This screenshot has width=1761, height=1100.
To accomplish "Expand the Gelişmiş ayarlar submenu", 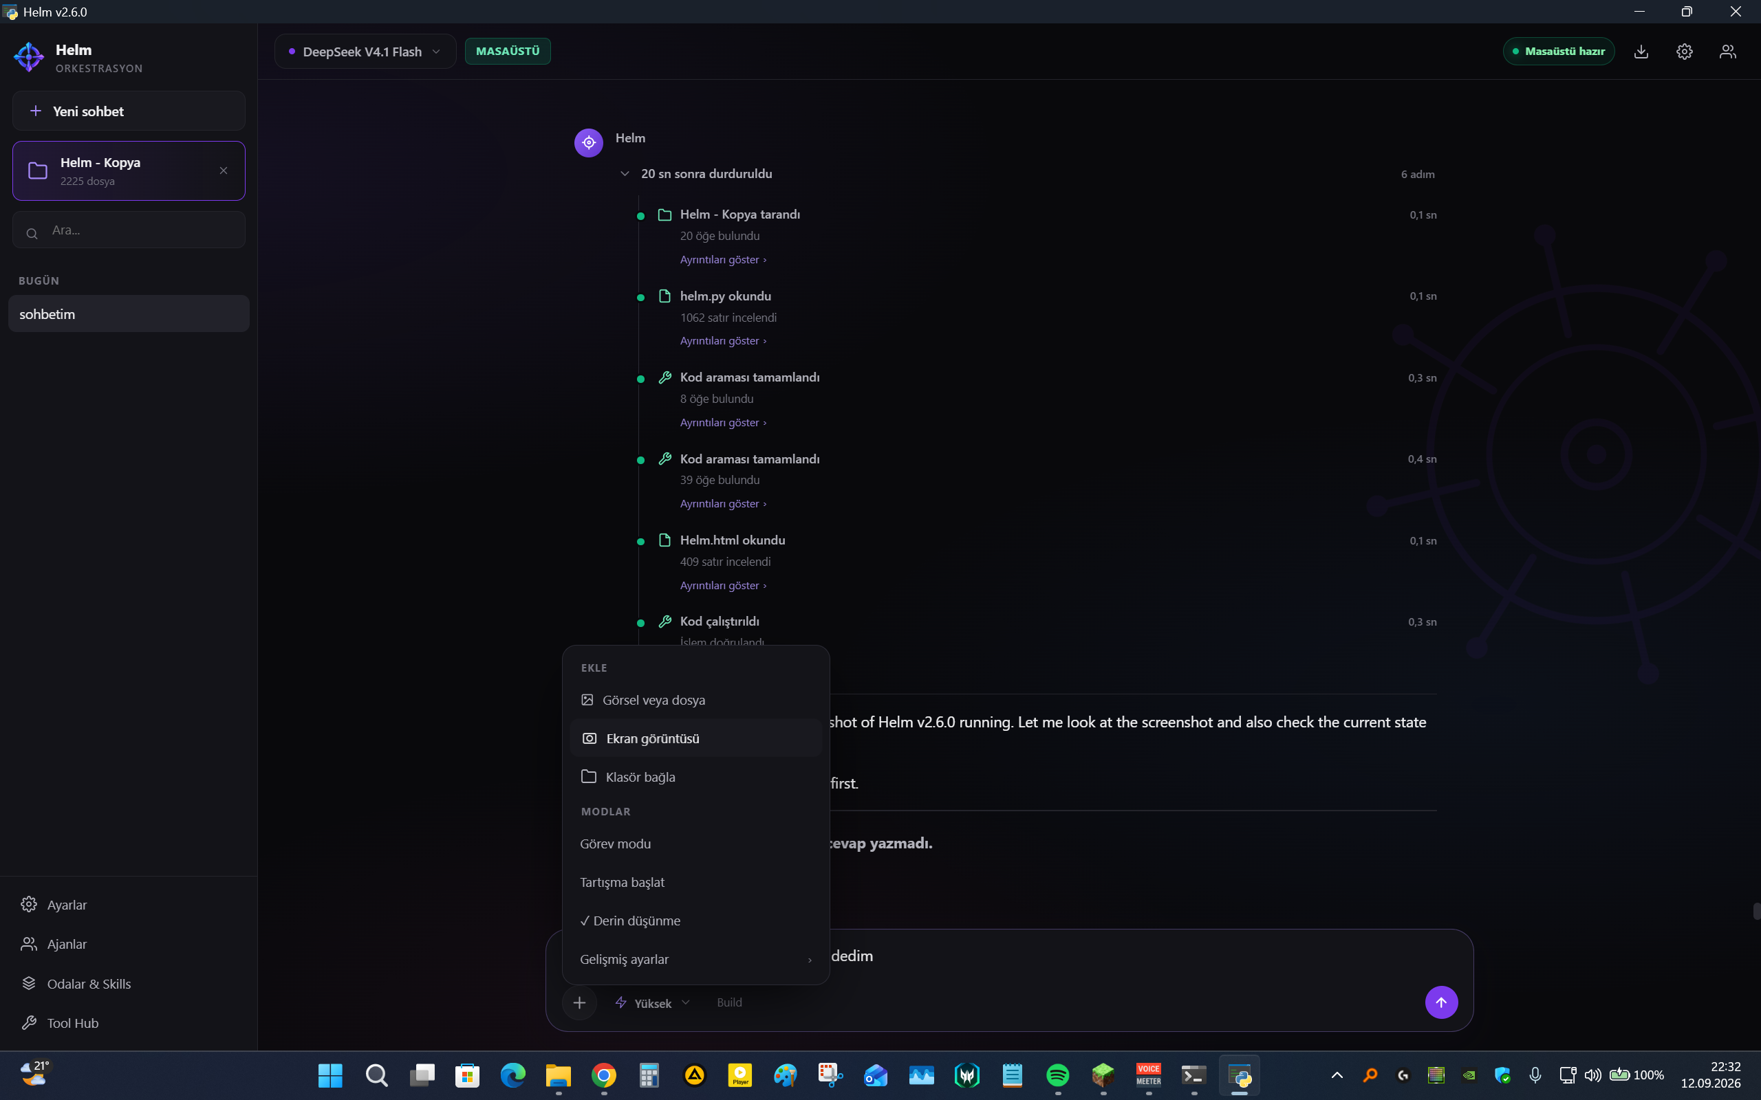I will coord(695,960).
